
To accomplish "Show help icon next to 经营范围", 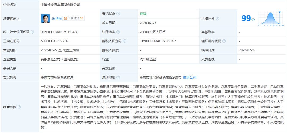I will [x=19, y=107].
